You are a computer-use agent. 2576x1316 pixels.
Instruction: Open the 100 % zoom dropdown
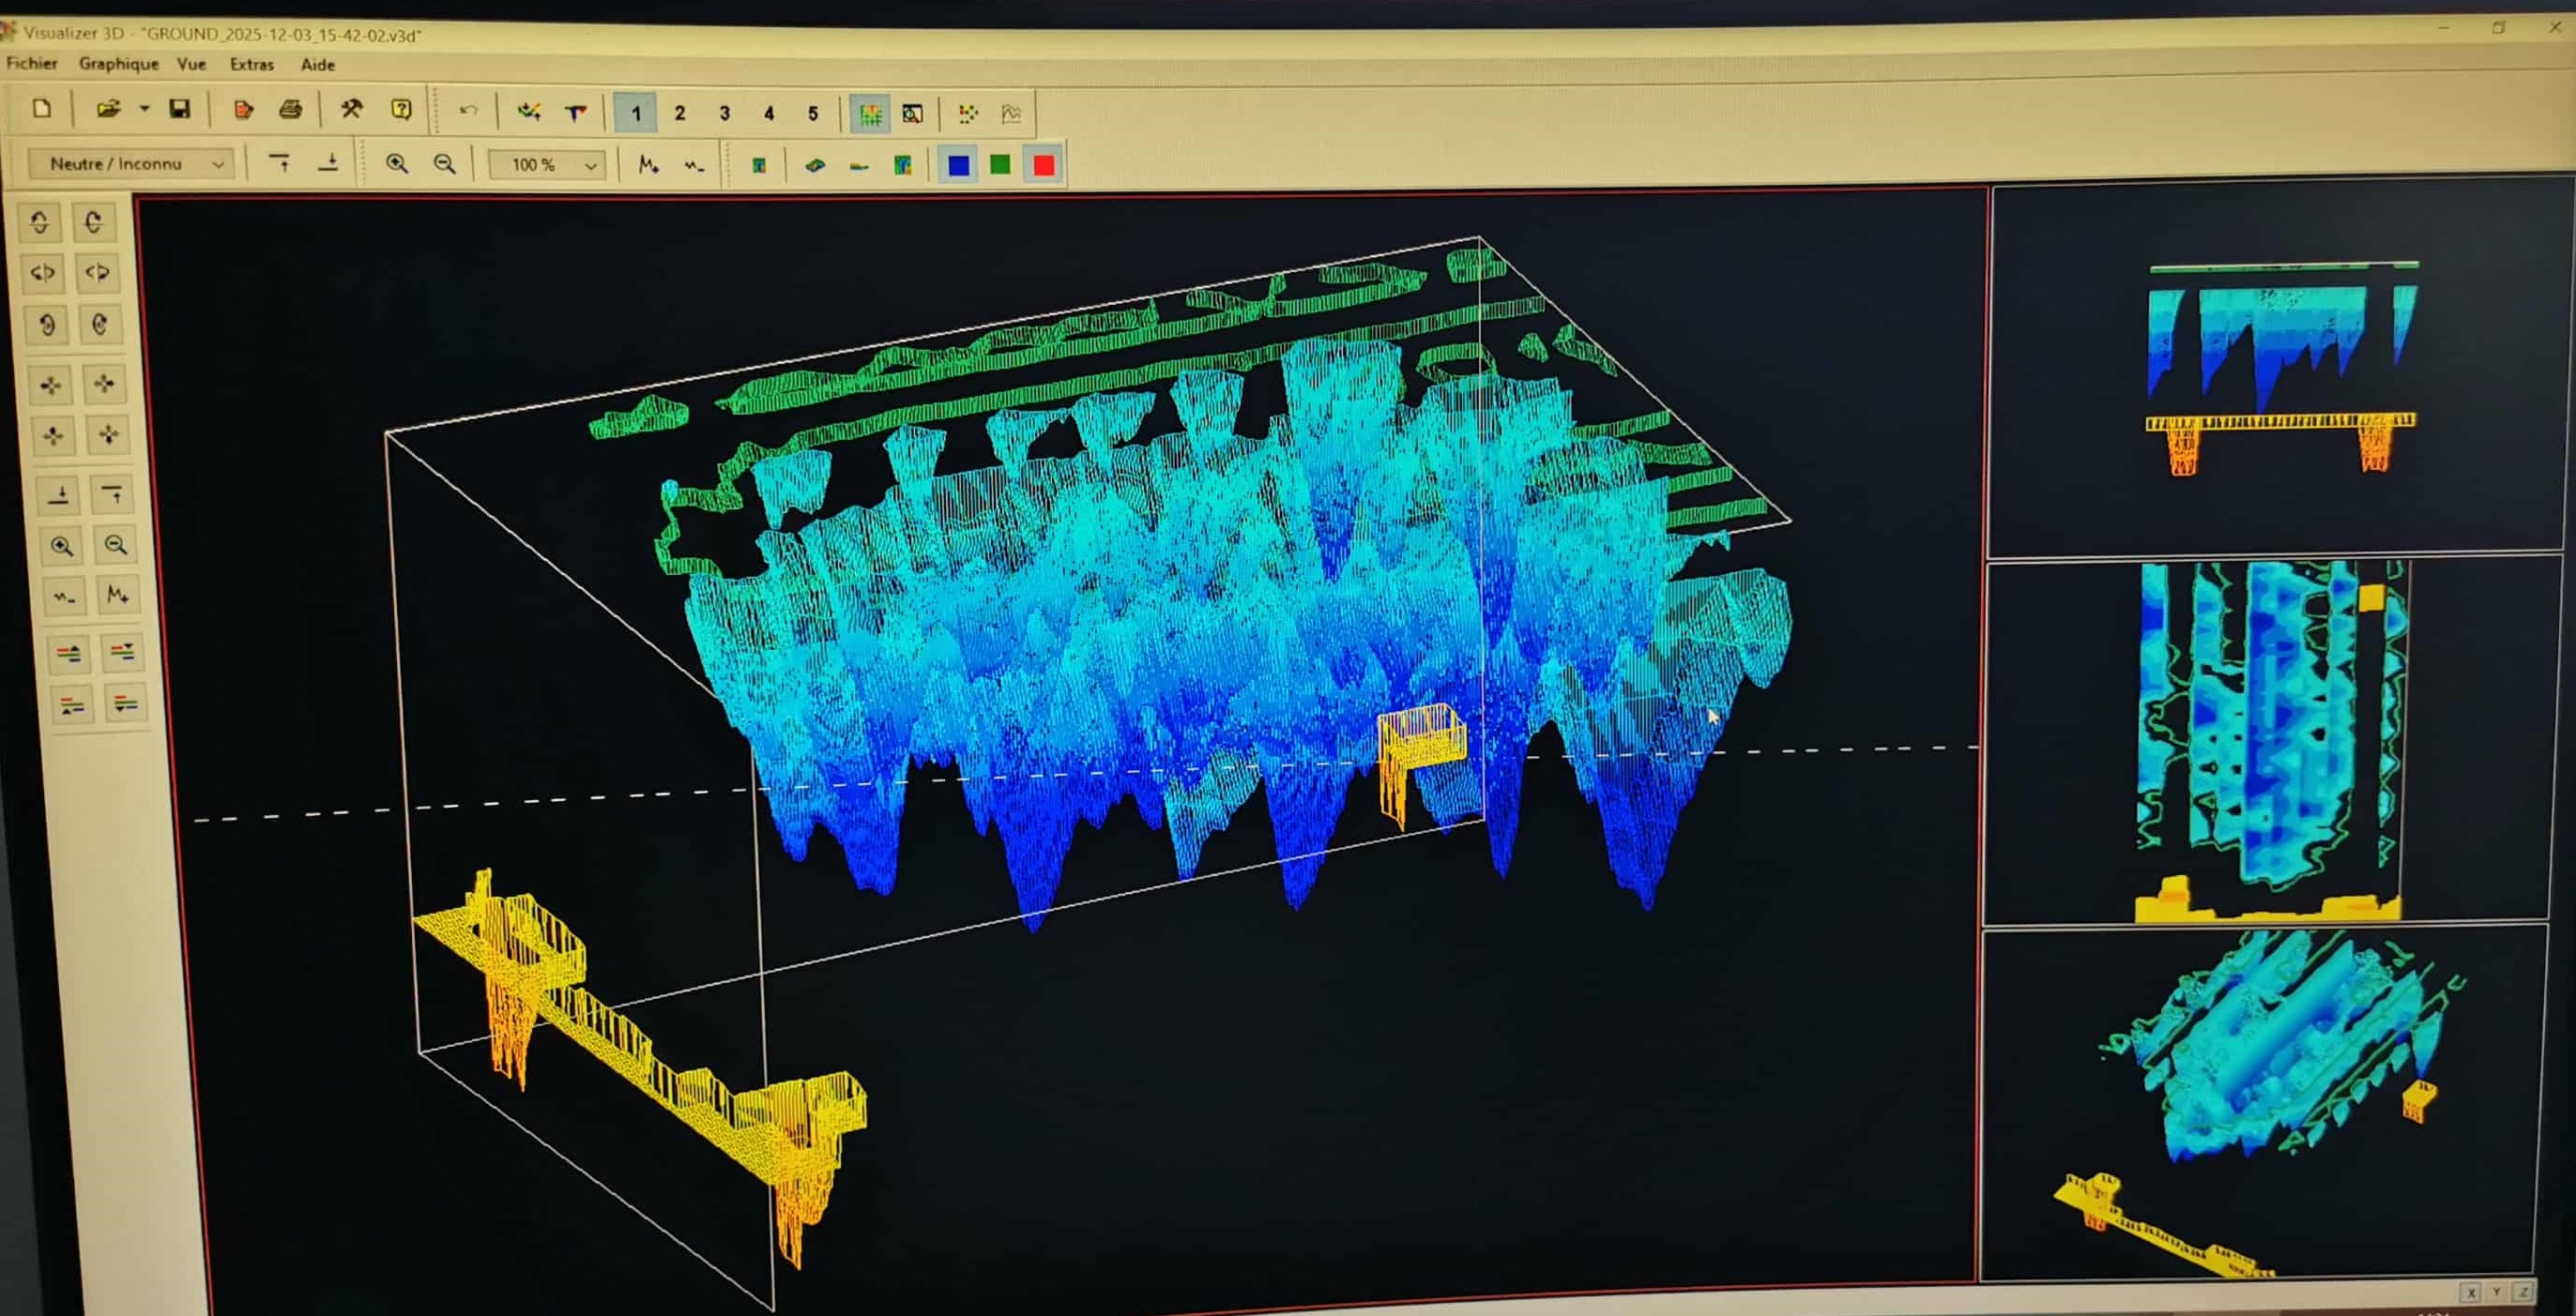coord(590,165)
